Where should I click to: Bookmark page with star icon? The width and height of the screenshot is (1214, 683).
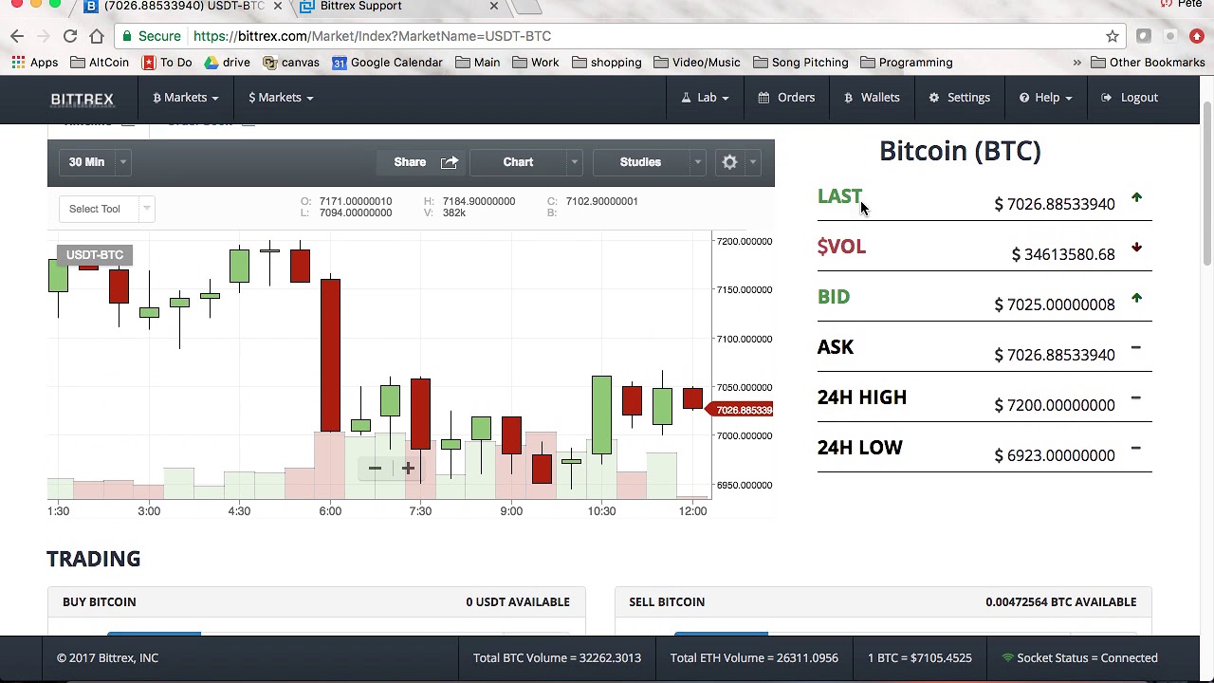click(1113, 36)
